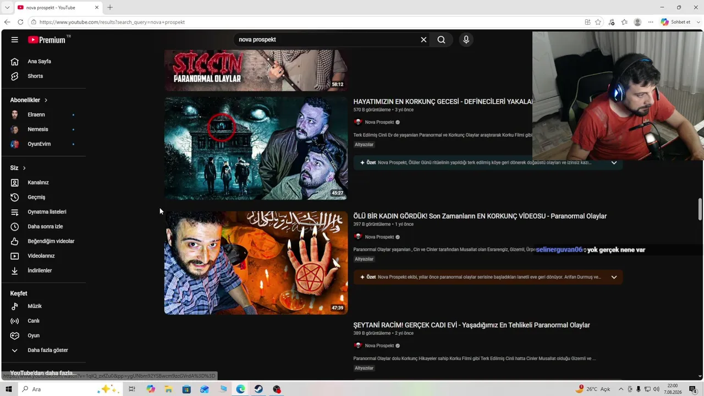The height and width of the screenshot is (396, 704).
Task: Expand the Özet summary of ÖLÜ BİR KADIN video
Action: click(x=614, y=277)
